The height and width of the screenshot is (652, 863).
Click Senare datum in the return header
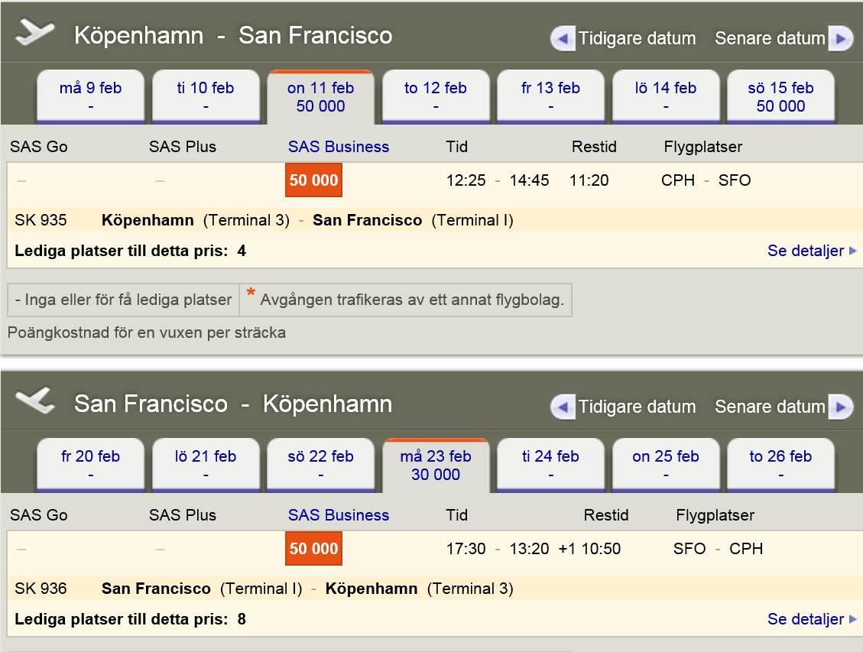(772, 406)
